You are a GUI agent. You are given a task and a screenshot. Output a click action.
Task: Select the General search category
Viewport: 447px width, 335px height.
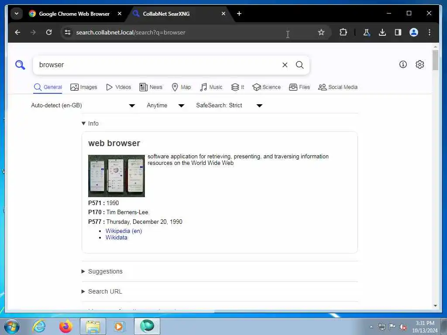click(x=48, y=87)
